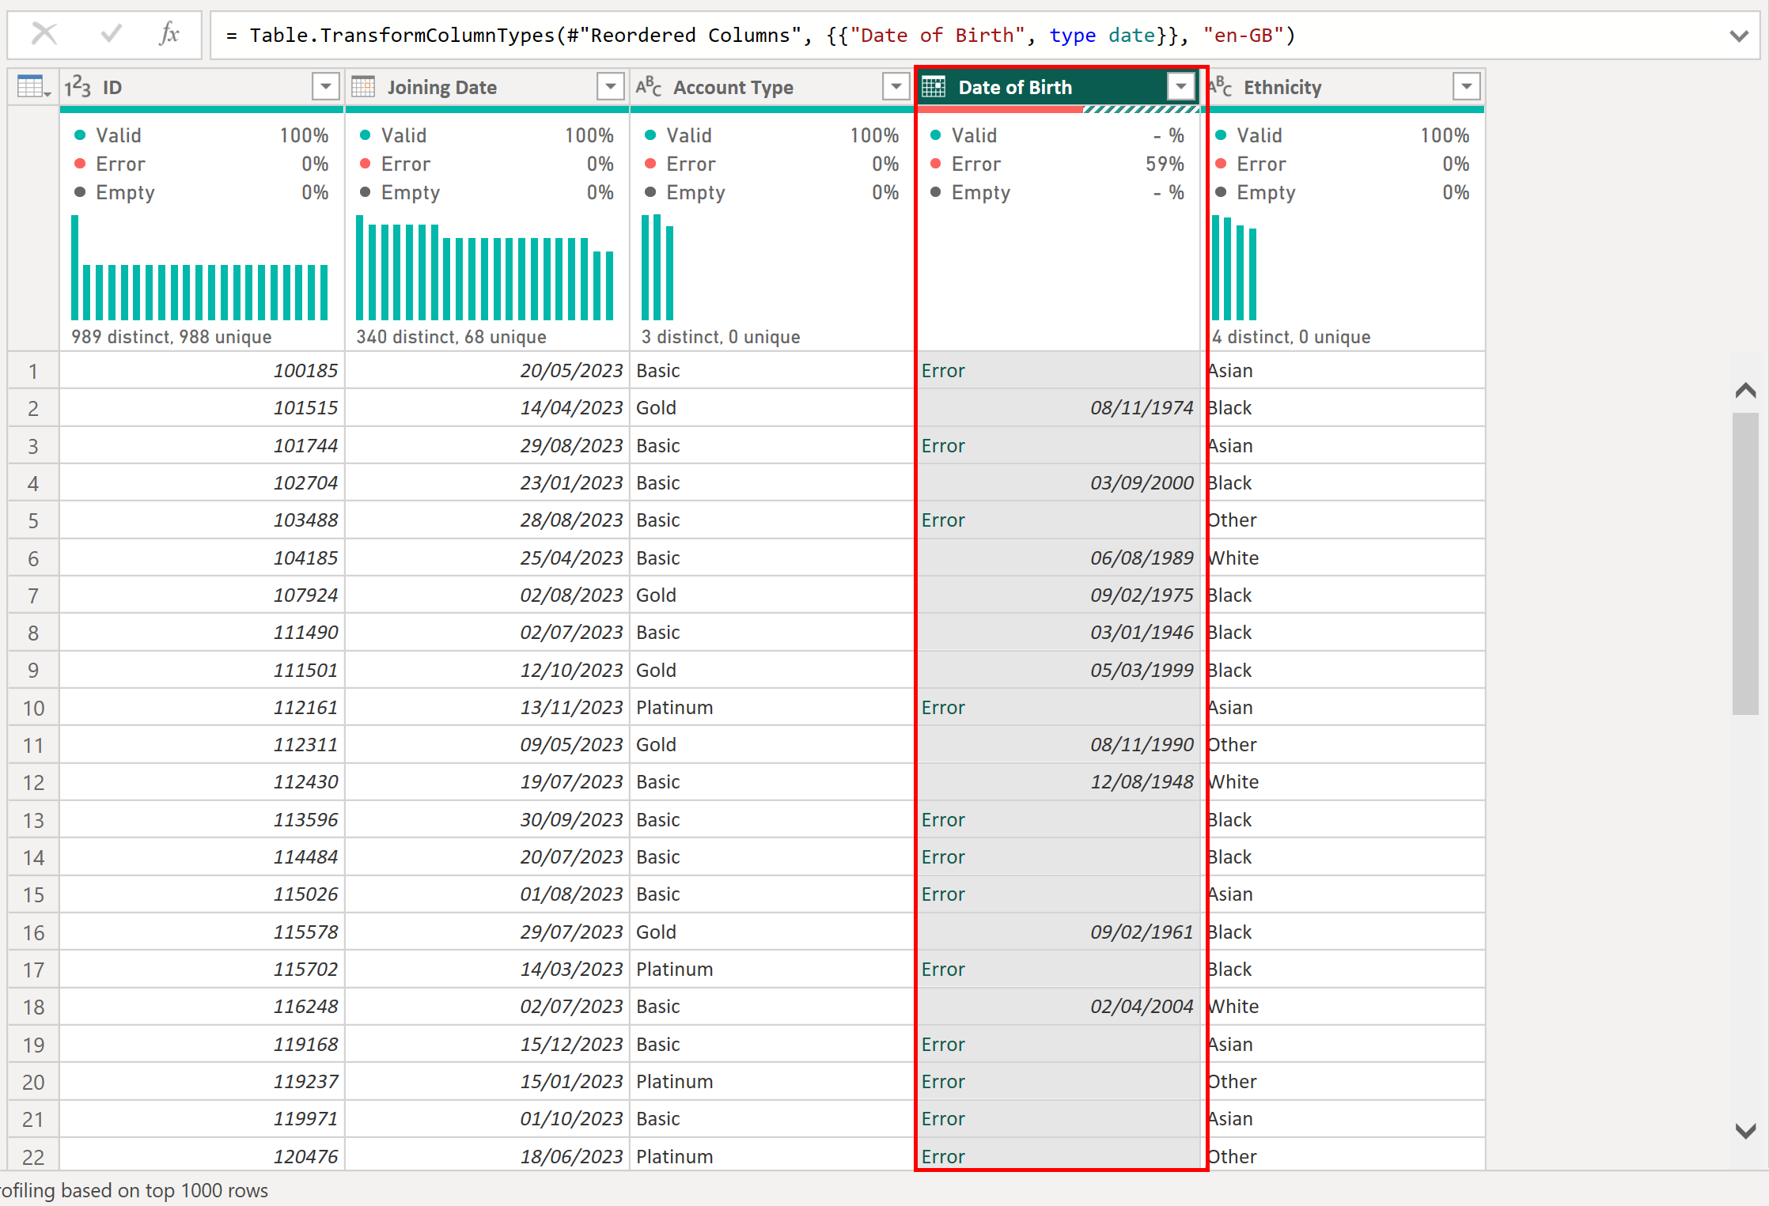Screen dimensions: 1769x1206
Task: Open the ID column filter dropdown
Action: [325, 86]
